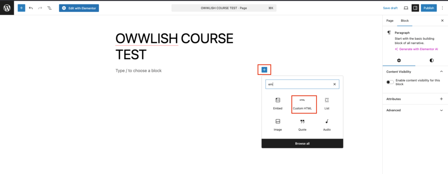The width and height of the screenshot is (448, 174).
Task: Publish the page
Action: point(429,8)
